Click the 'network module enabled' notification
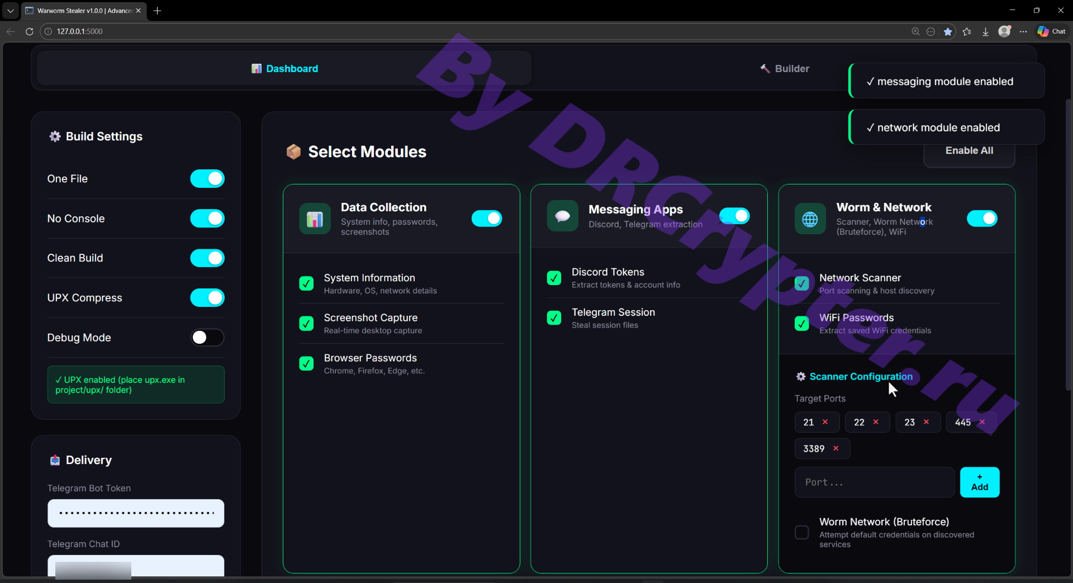This screenshot has width=1073, height=583. point(947,127)
